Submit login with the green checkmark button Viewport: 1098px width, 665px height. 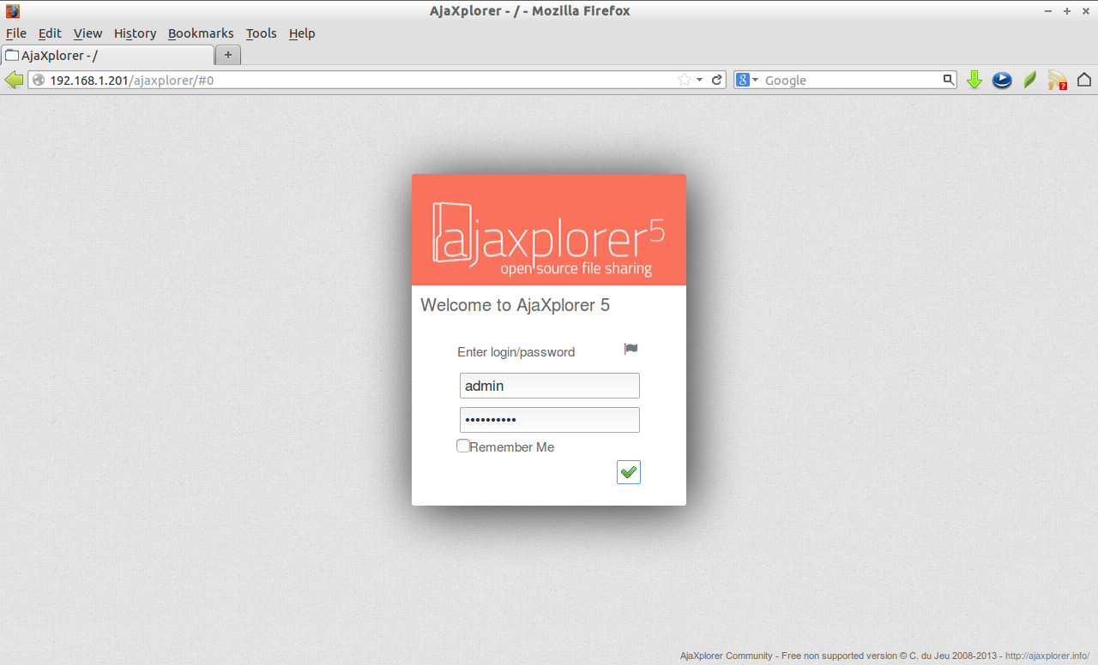[629, 472]
